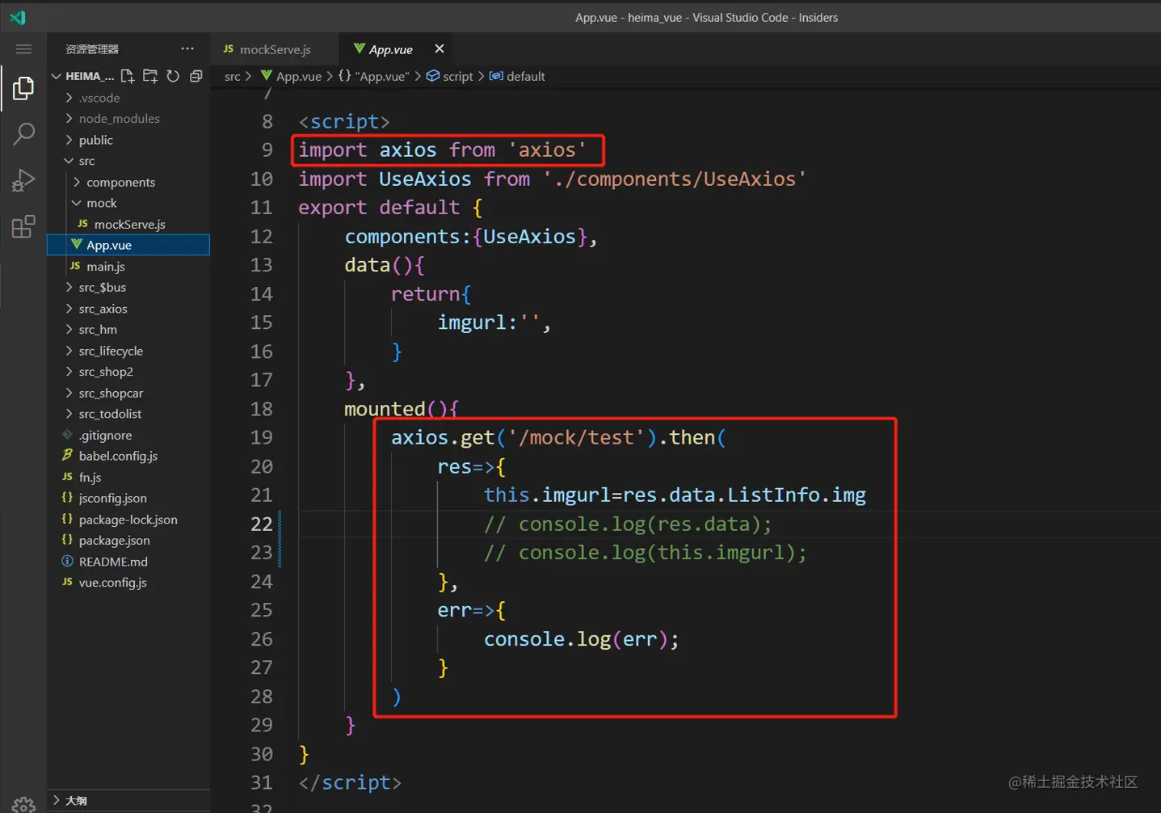Open the hamburger application menu
The width and height of the screenshot is (1161, 813).
[23, 49]
